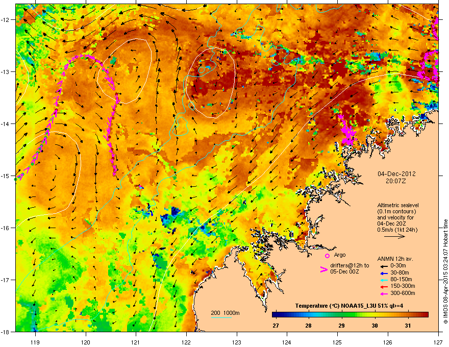
Task: Click the cyan 80-150m arrow legend symbol
Action: tap(384, 280)
